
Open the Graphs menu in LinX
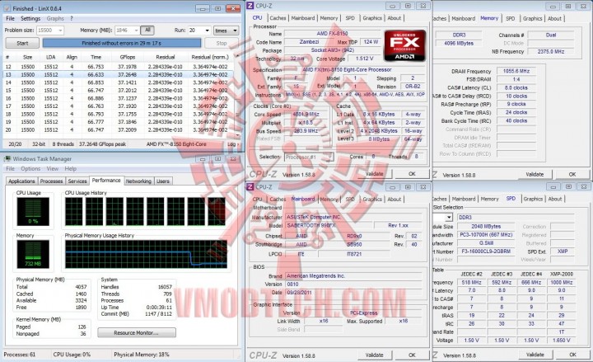click(55, 18)
